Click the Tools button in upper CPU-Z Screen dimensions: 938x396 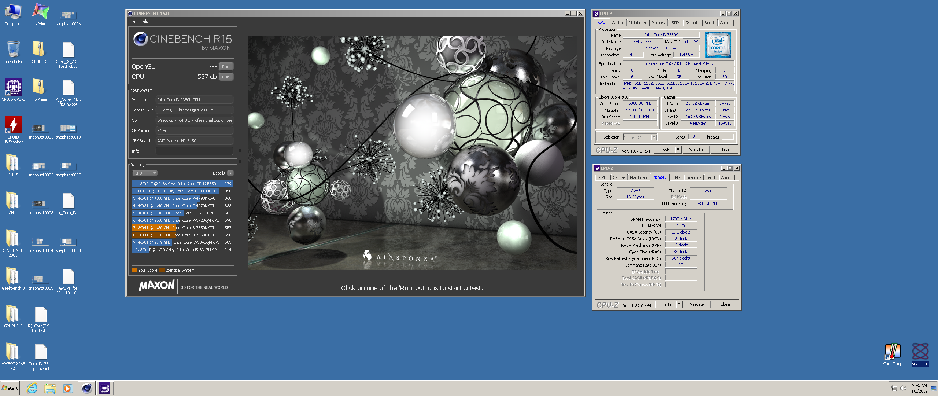click(665, 150)
